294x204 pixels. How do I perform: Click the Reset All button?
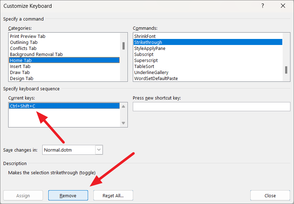[x=113, y=195]
